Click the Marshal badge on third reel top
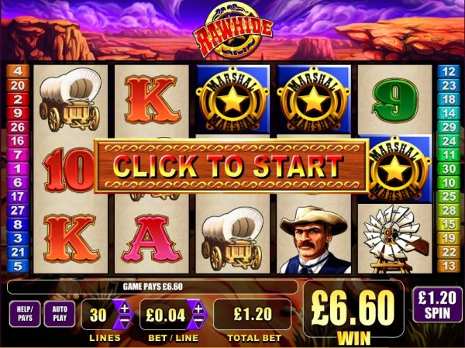 (232, 99)
